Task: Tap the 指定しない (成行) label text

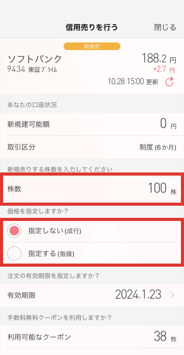Action: click(x=55, y=231)
